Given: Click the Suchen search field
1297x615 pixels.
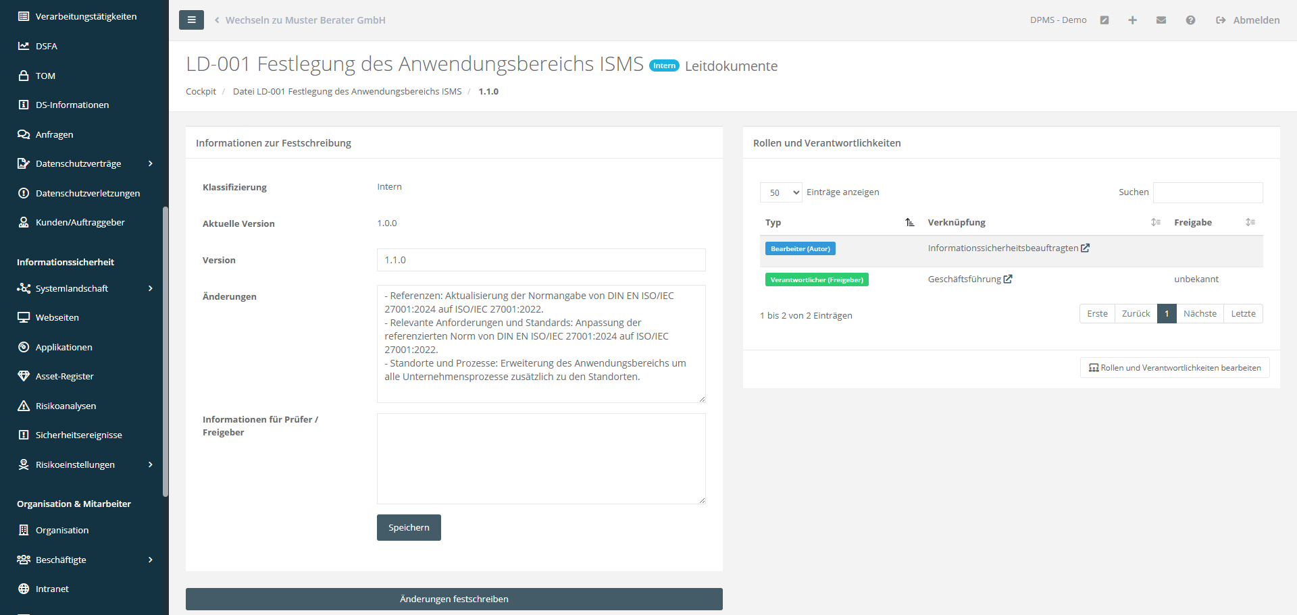Looking at the screenshot, I should 1208,192.
